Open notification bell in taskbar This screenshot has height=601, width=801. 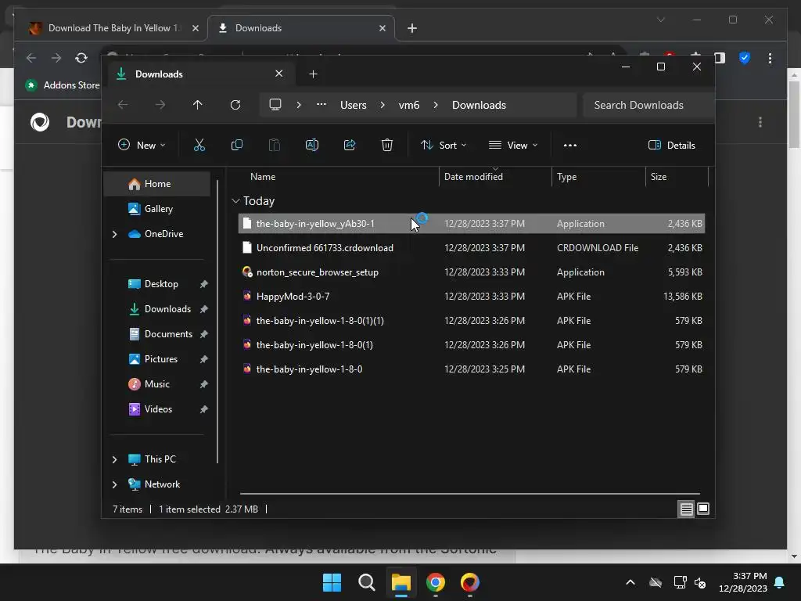tap(780, 582)
